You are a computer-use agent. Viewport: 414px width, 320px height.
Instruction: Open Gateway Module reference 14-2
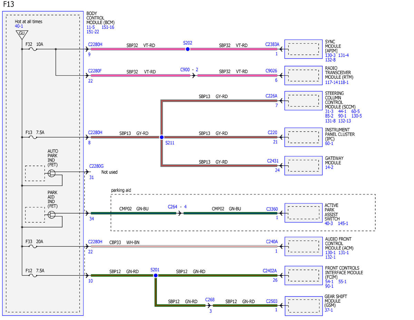tap(329, 167)
